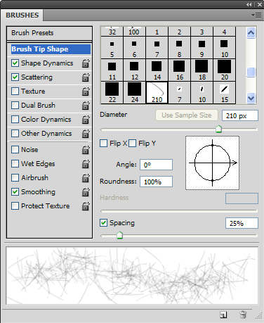Select the square brush tip size 16
264x323 pixels.
tap(179, 70)
